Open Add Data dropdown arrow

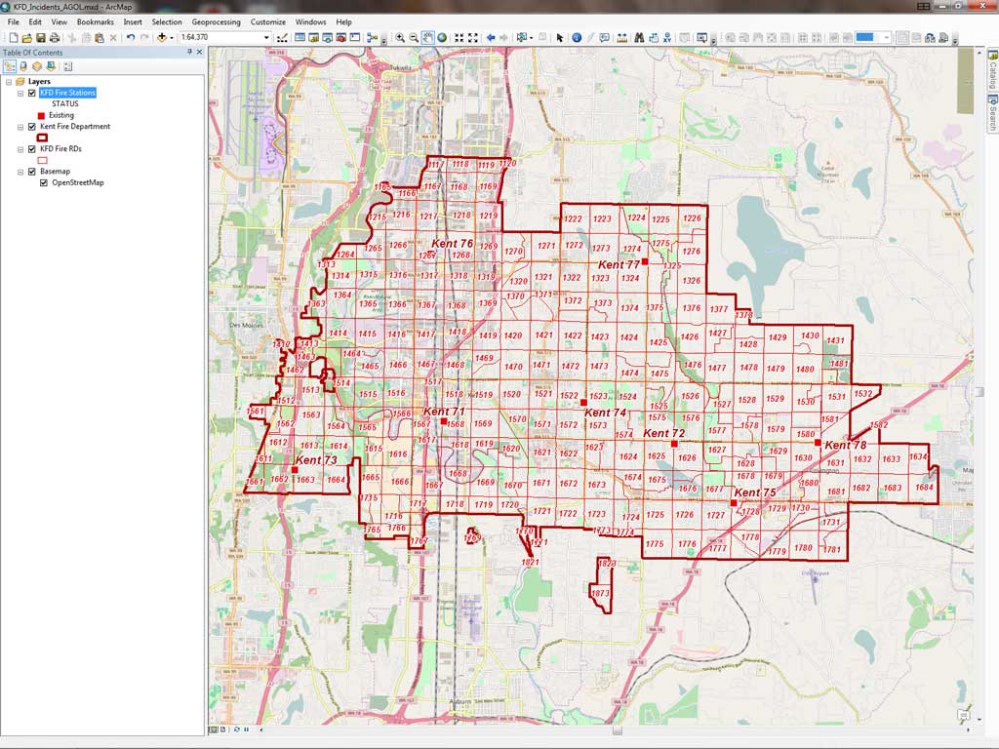[x=172, y=38]
